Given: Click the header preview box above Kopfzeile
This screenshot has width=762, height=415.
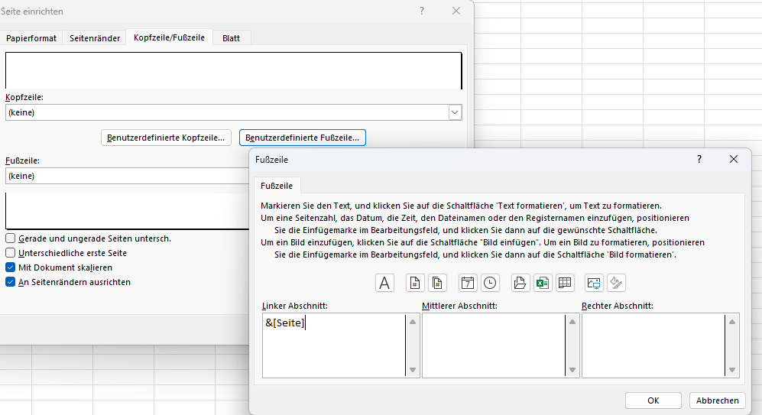Looking at the screenshot, I should point(233,70).
